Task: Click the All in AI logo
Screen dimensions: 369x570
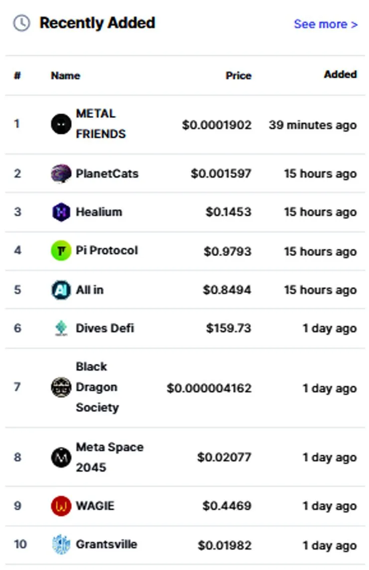Action: point(61,290)
